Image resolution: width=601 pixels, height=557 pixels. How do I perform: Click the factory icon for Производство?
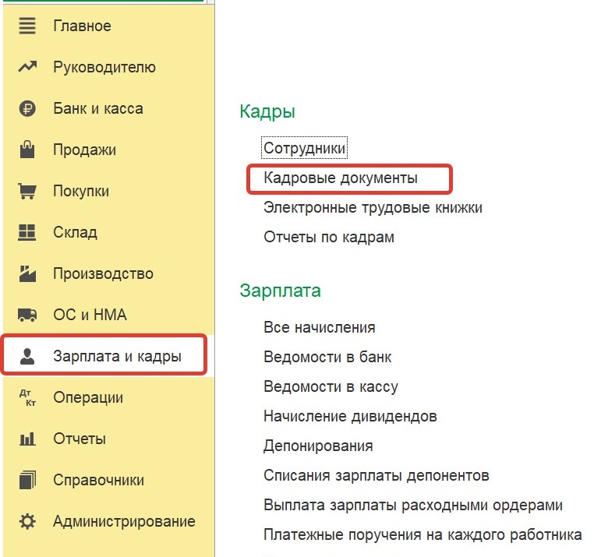click(27, 273)
